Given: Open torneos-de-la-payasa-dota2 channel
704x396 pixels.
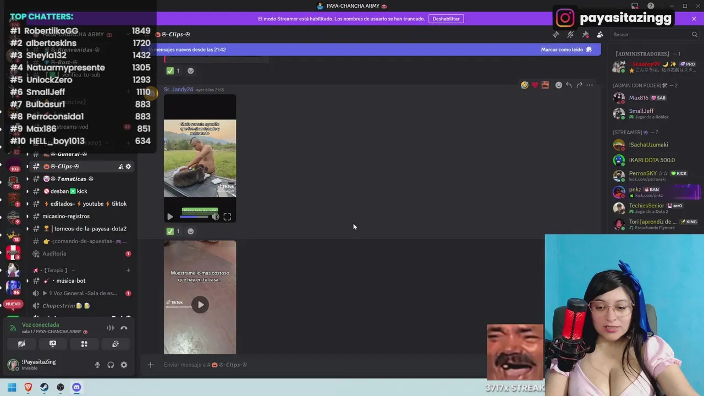Looking at the screenshot, I should (x=82, y=229).
